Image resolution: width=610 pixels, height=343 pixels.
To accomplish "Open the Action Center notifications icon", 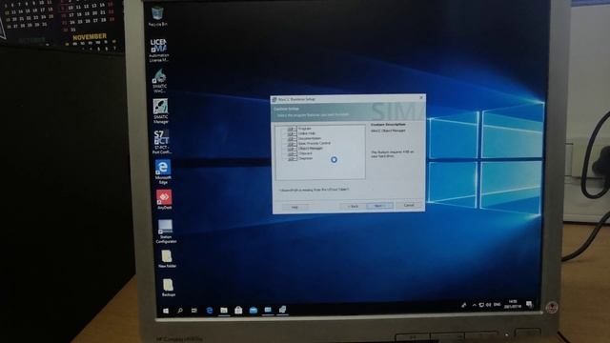I will (530, 304).
